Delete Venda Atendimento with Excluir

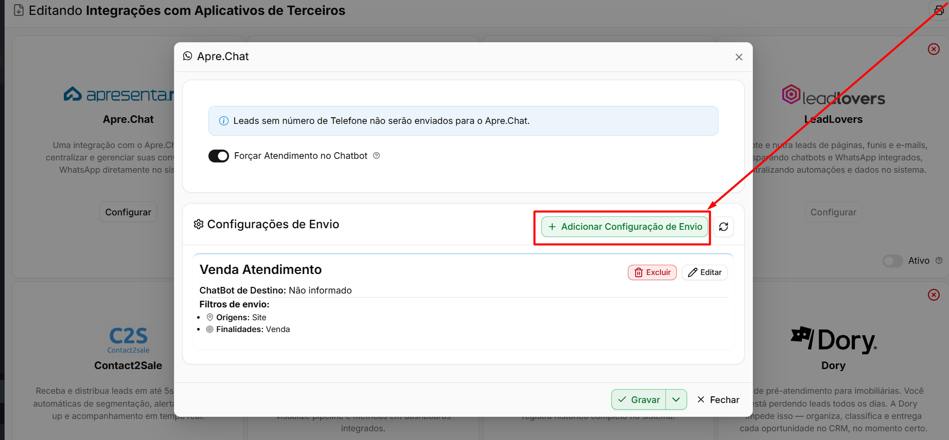pyautogui.click(x=652, y=272)
